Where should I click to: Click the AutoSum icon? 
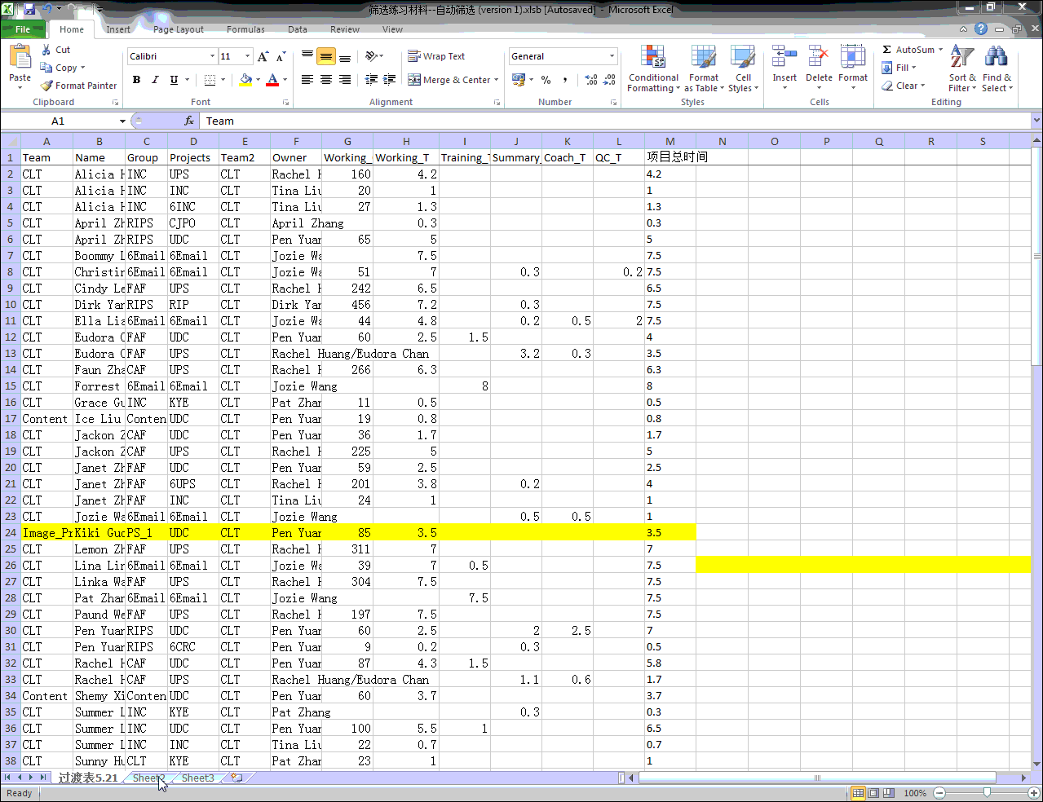coord(887,50)
